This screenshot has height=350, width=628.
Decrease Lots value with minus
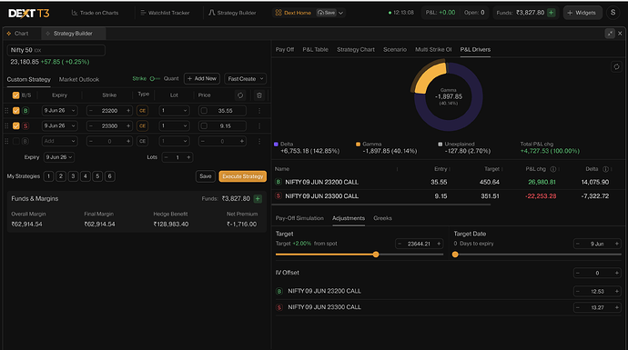pyautogui.click(x=167, y=157)
